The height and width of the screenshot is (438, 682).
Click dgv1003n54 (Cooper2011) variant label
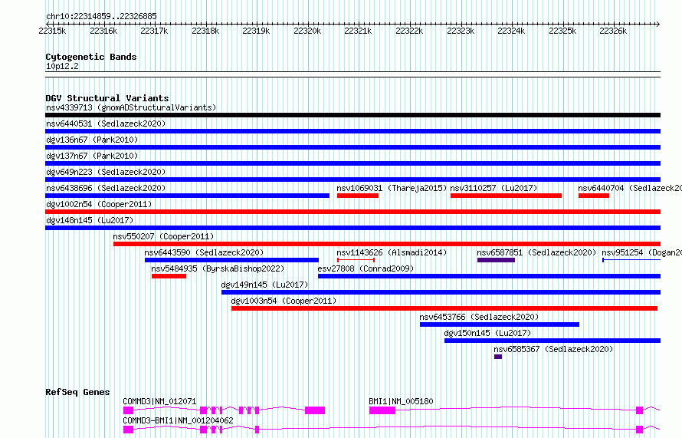pos(284,301)
